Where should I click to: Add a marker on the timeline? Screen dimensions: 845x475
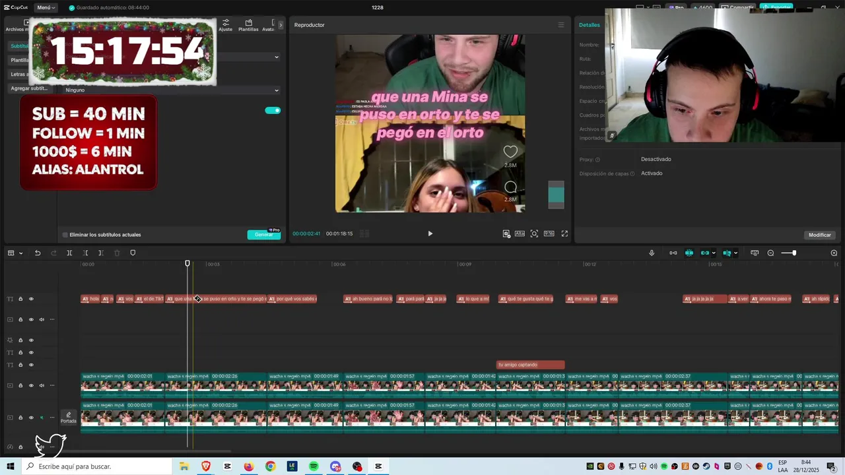pyautogui.click(x=133, y=253)
